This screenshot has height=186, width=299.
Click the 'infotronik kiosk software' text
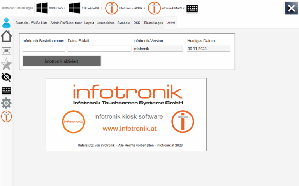pyautogui.click(x=128, y=116)
